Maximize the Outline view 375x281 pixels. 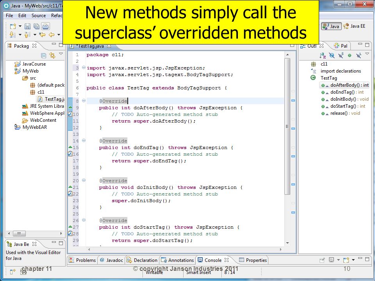point(367,44)
